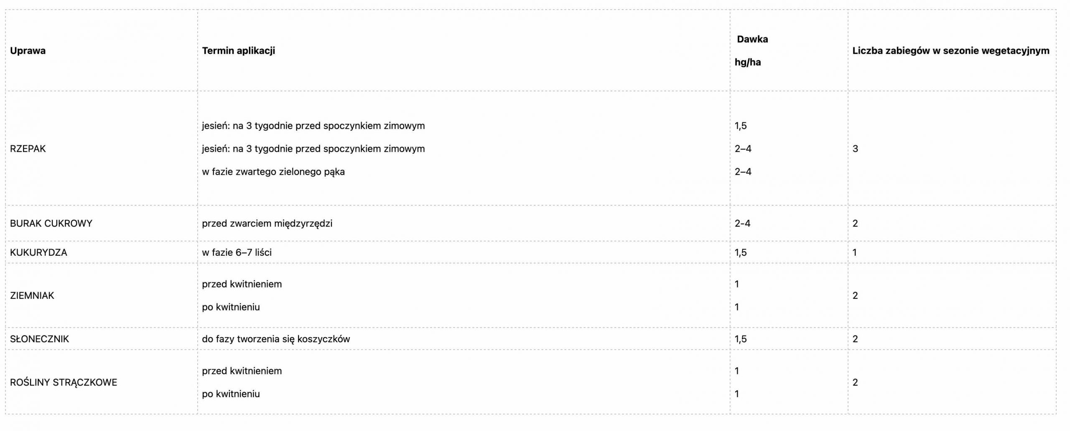Click the BURAK CUKROWY crop name
This screenshot has height=431, width=1070.
pyautogui.click(x=51, y=223)
